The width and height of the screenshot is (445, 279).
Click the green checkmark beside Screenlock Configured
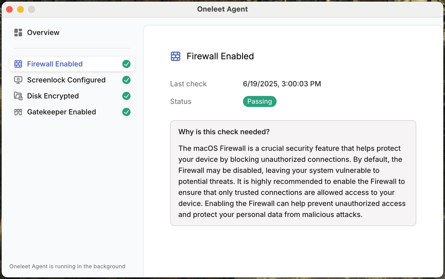126,80
